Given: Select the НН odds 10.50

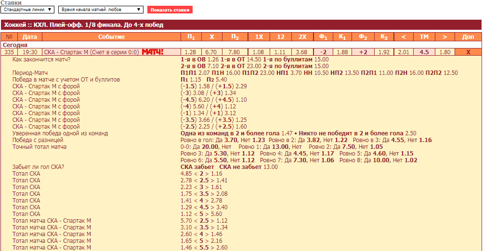Looking at the screenshot, I should [x=321, y=73].
